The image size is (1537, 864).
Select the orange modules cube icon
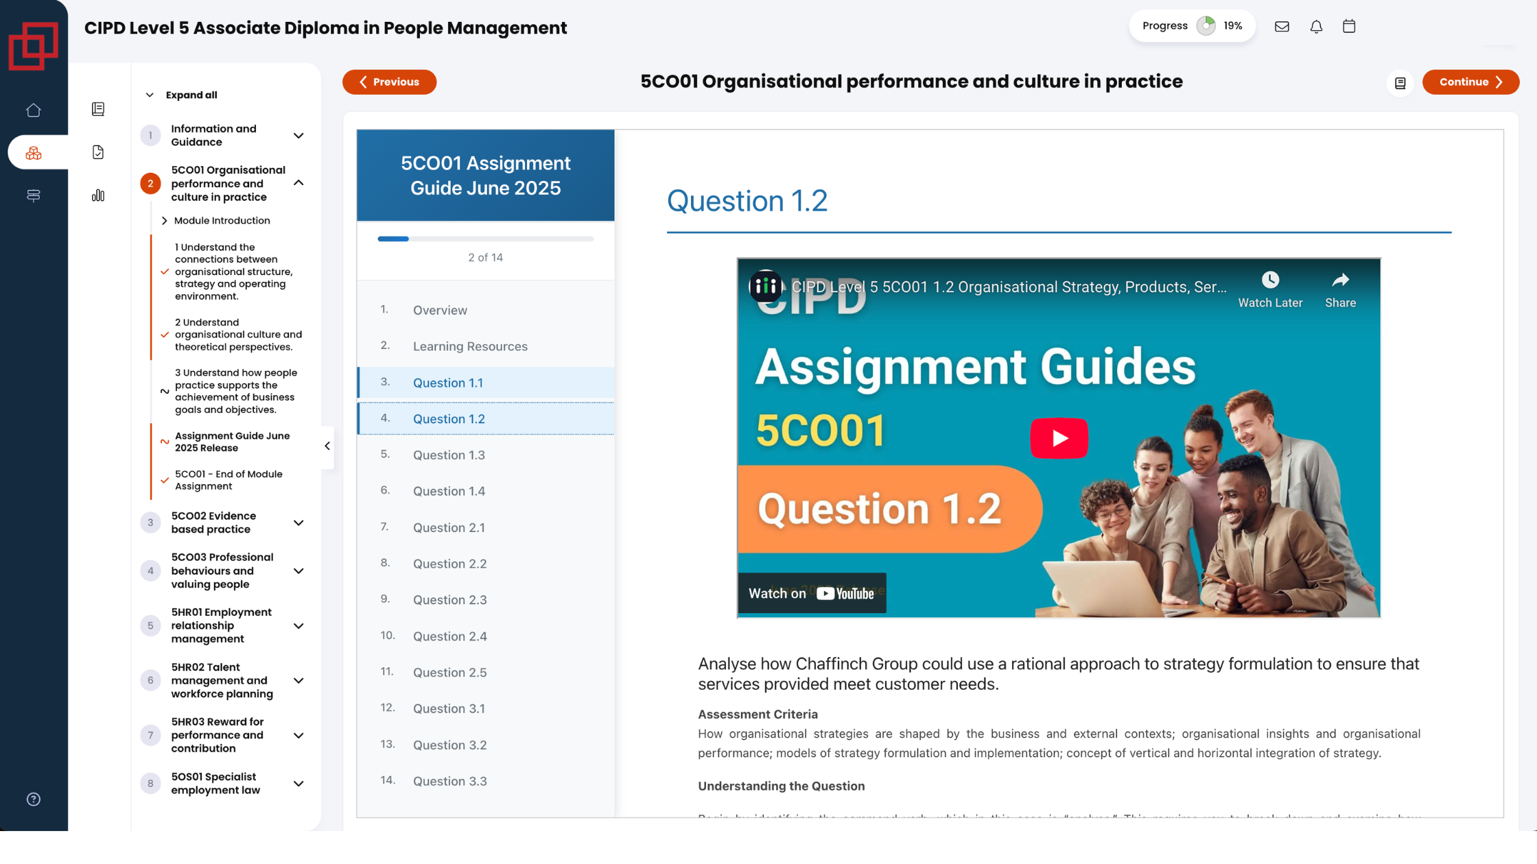34,152
